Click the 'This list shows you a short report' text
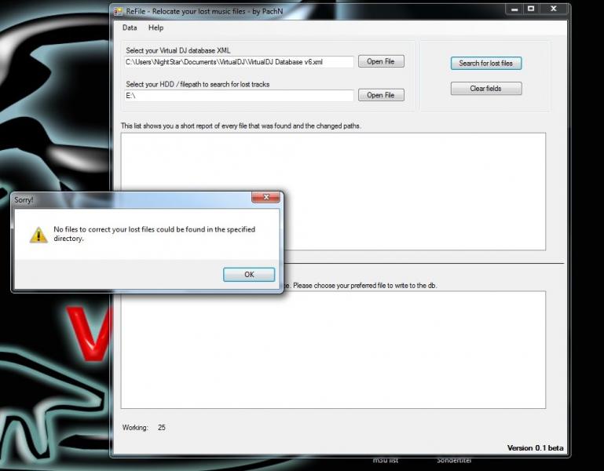Viewport: 604px width, 471px height. (x=241, y=126)
